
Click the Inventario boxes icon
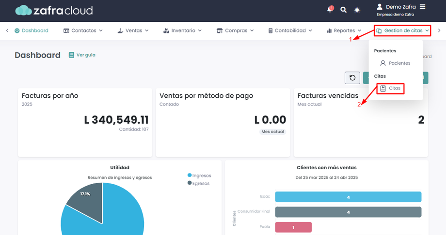point(166,30)
